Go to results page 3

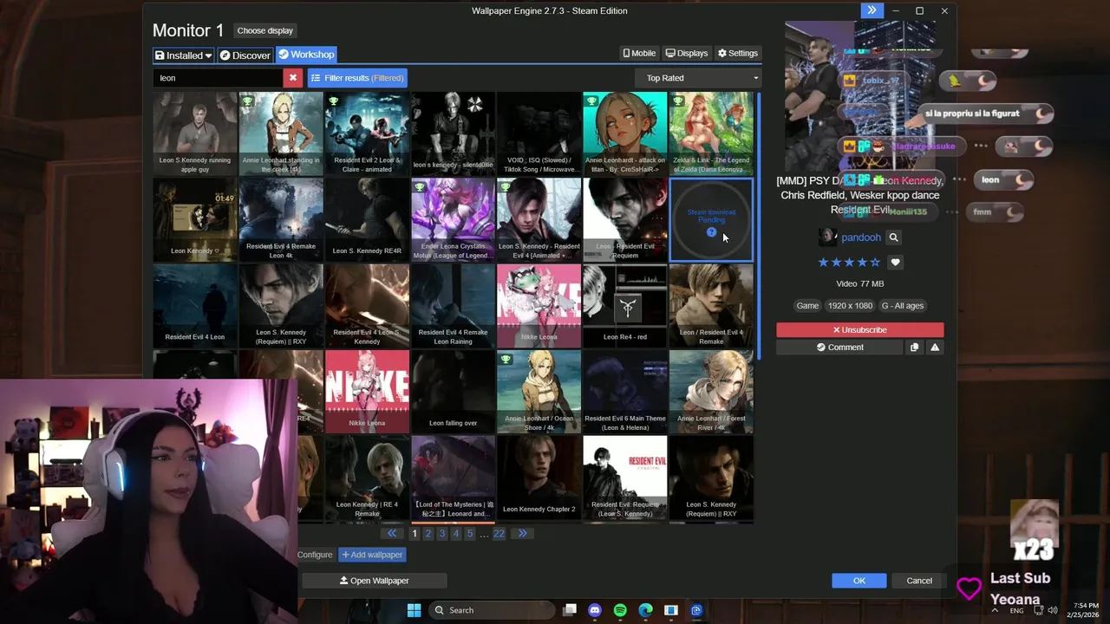(442, 534)
